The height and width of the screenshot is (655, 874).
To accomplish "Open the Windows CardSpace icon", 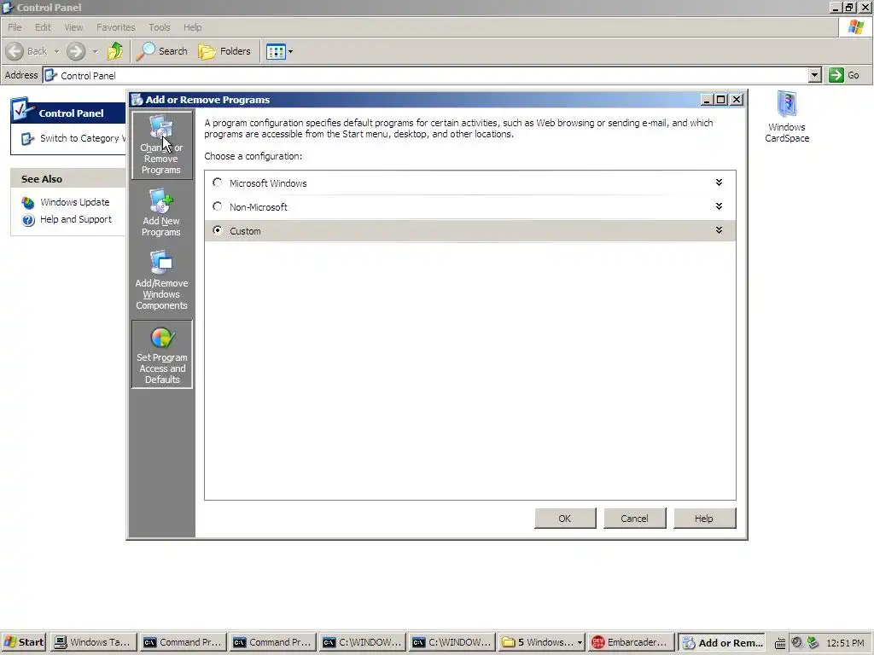I will pos(786,117).
